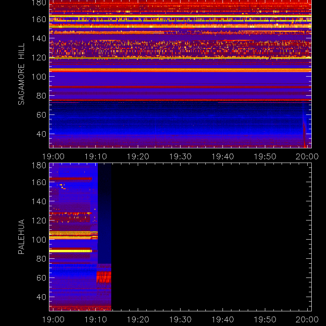Select the 160 tick label on Palehua plot
The width and height of the screenshot is (326, 326).
tap(39, 182)
